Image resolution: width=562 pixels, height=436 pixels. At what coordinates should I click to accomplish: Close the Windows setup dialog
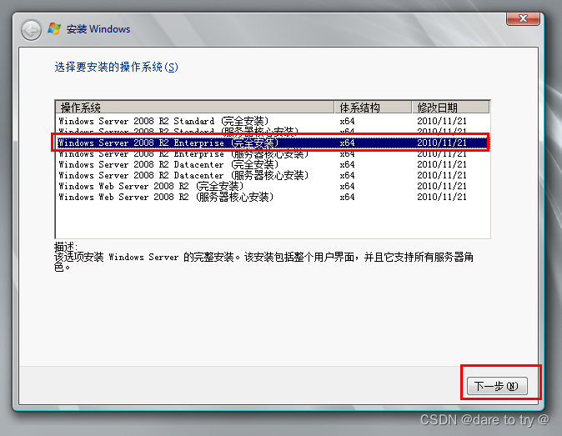click(x=523, y=18)
